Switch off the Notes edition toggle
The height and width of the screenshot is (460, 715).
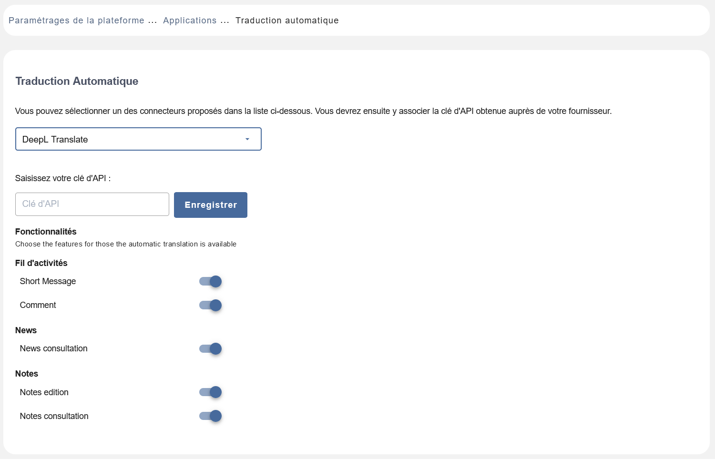211,392
